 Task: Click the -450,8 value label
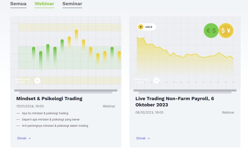(x=148, y=27)
